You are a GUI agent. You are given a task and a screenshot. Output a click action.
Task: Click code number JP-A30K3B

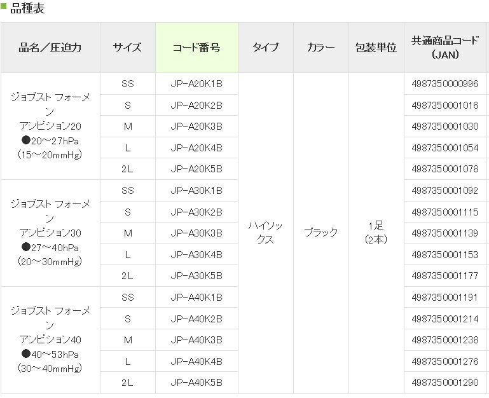(x=196, y=233)
